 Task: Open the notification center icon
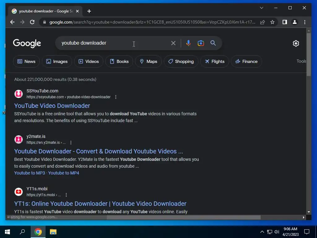(x=307, y=232)
